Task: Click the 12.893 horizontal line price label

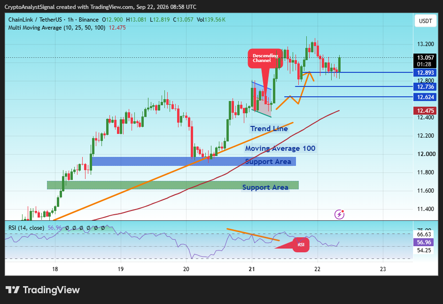Action: tap(425, 73)
